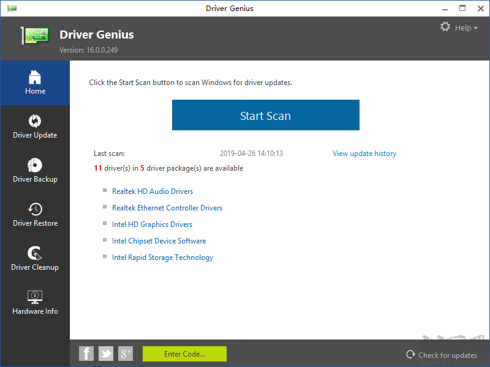This screenshot has width=490, height=367.
Task: Open the Twitter share icon
Action: pos(106,354)
